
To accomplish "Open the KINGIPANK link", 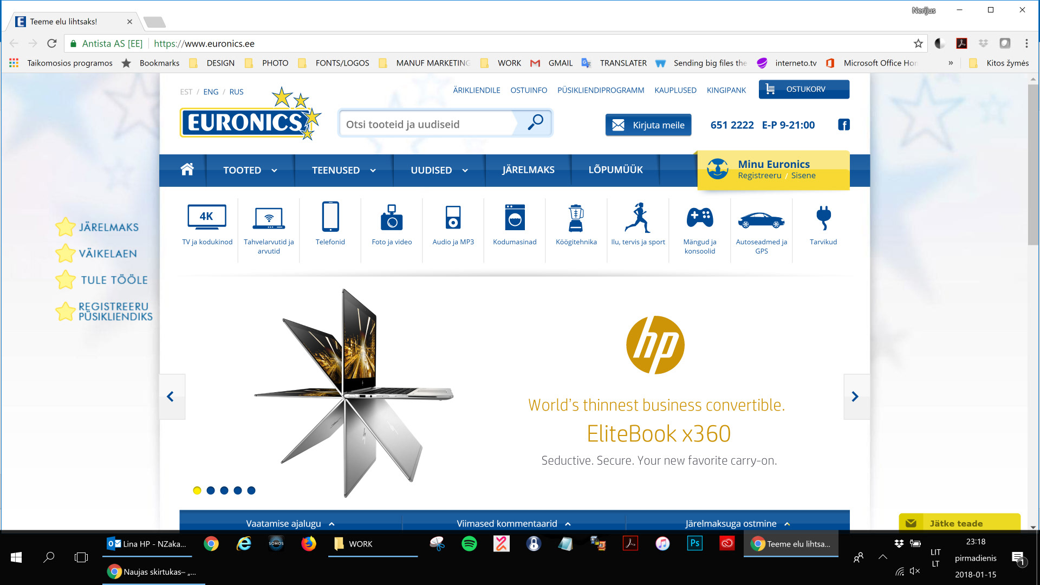I will [726, 90].
